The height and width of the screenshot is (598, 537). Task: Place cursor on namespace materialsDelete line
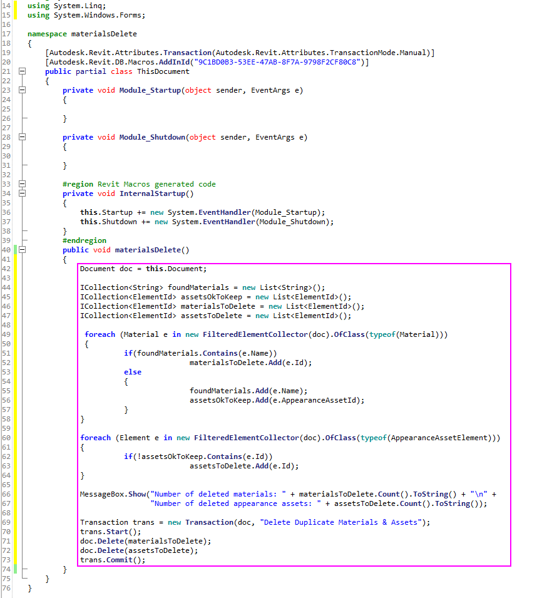click(x=82, y=34)
